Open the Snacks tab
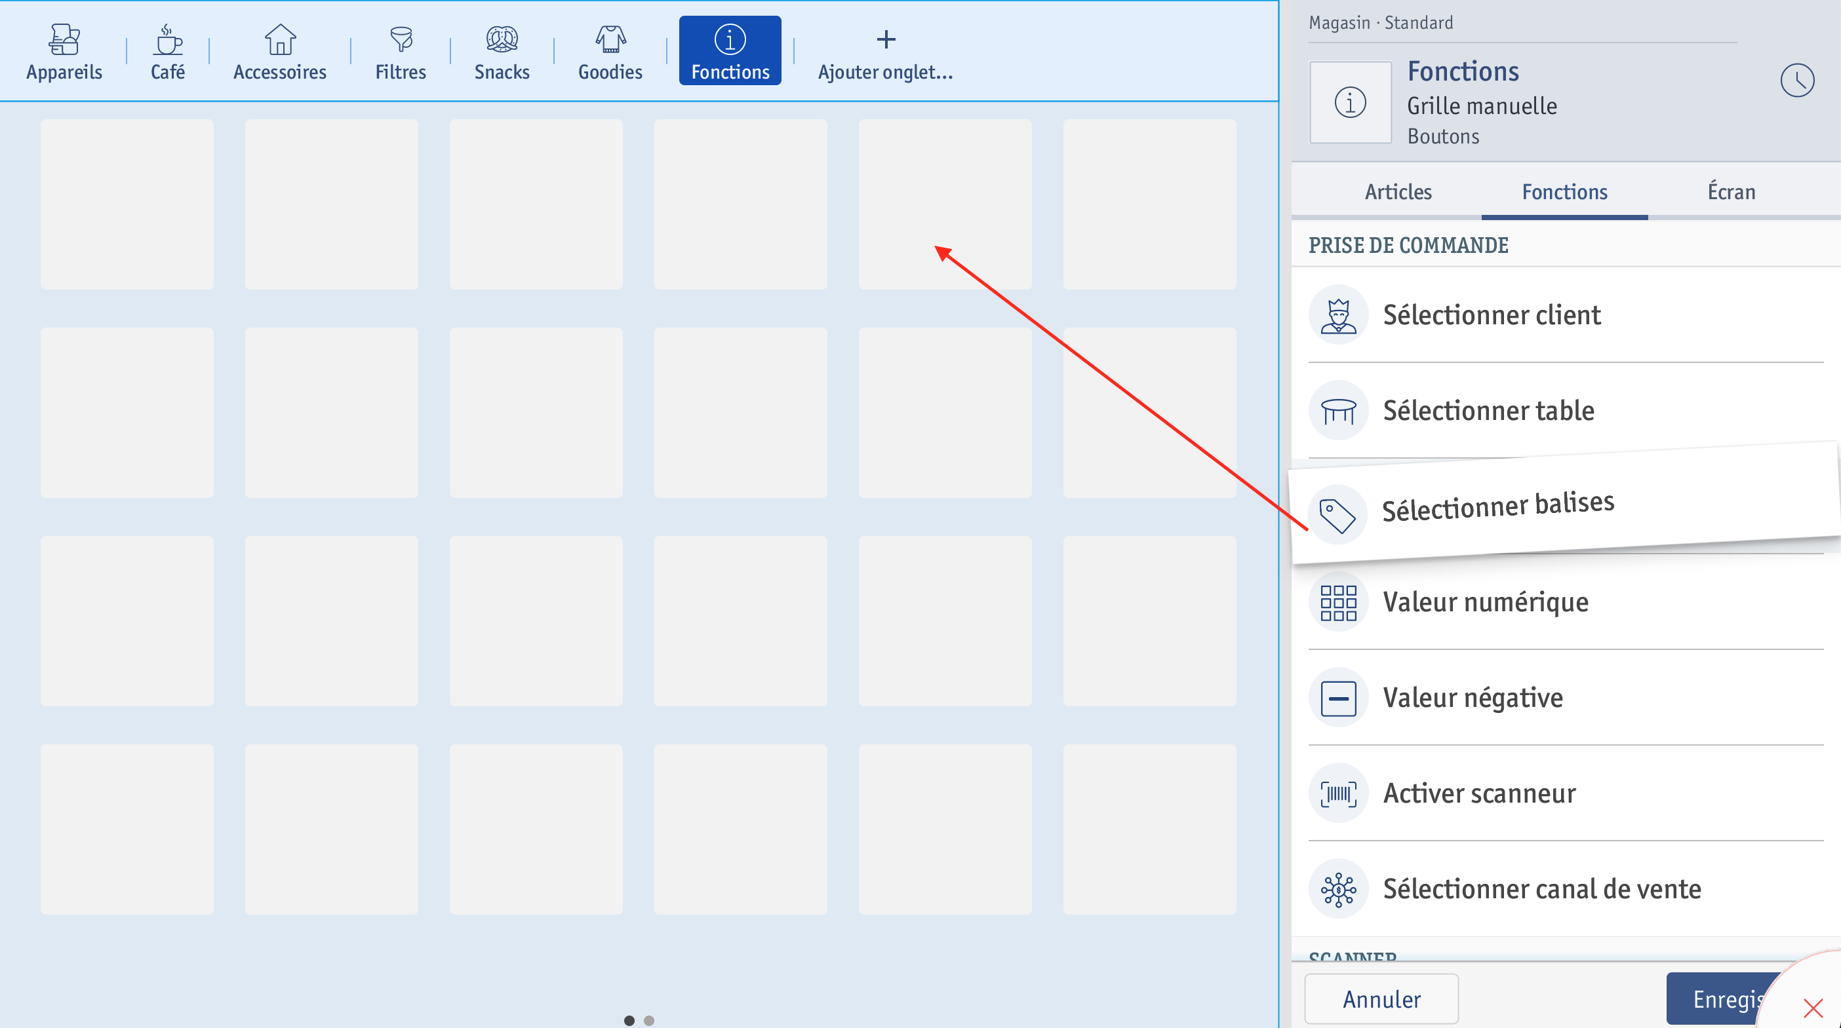This screenshot has height=1028, width=1841. coord(502,52)
